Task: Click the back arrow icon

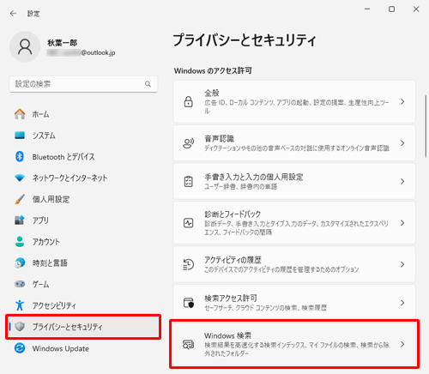Action: point(13,14)
